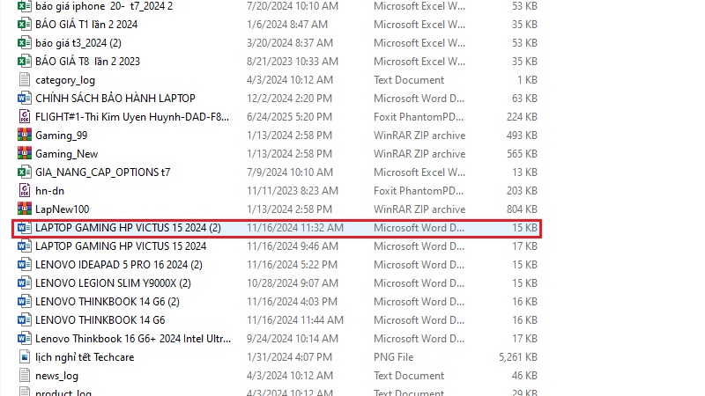Click Word icon of LENOVO IDEAPAD 5 PRO 16 2024 (2)
Viewport: 705px width, 396px height.
[x=25, y=265]
